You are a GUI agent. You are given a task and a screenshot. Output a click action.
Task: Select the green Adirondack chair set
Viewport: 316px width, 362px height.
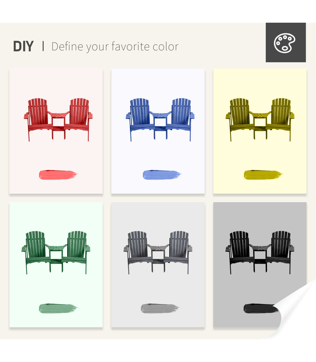pos(56,253)
